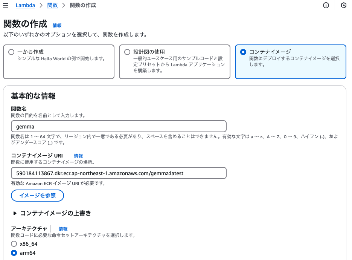Click イメージを参照 button

(38, 196)
